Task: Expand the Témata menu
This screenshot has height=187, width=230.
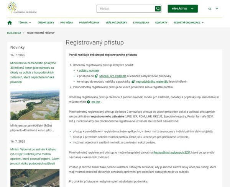Action: 25,23
